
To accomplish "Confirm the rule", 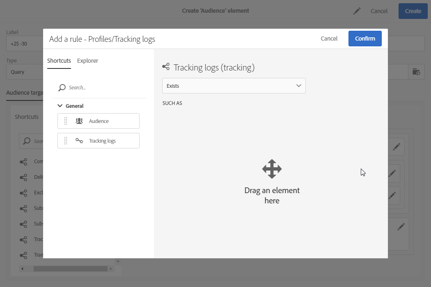I will (x=365, y=39).
